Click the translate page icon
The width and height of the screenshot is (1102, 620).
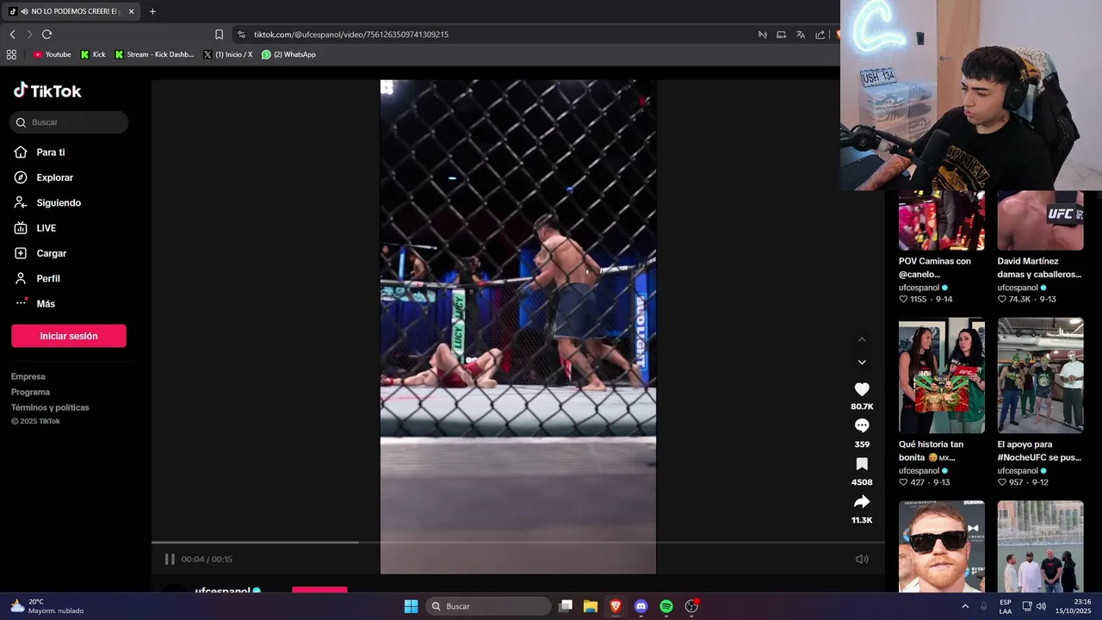(x=800, y=34)
